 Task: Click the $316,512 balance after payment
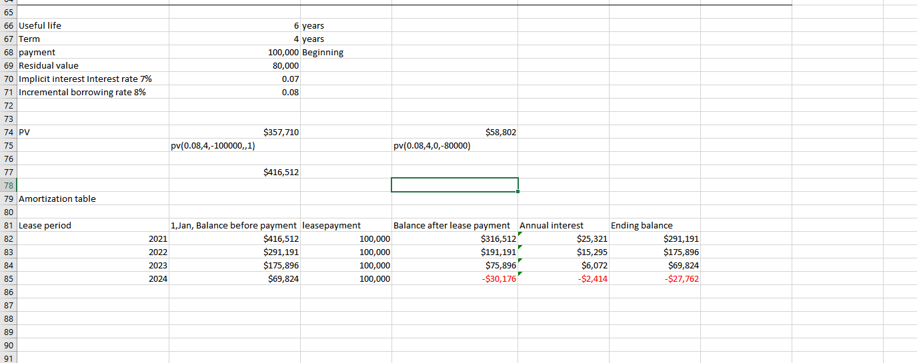click(455, 238)
